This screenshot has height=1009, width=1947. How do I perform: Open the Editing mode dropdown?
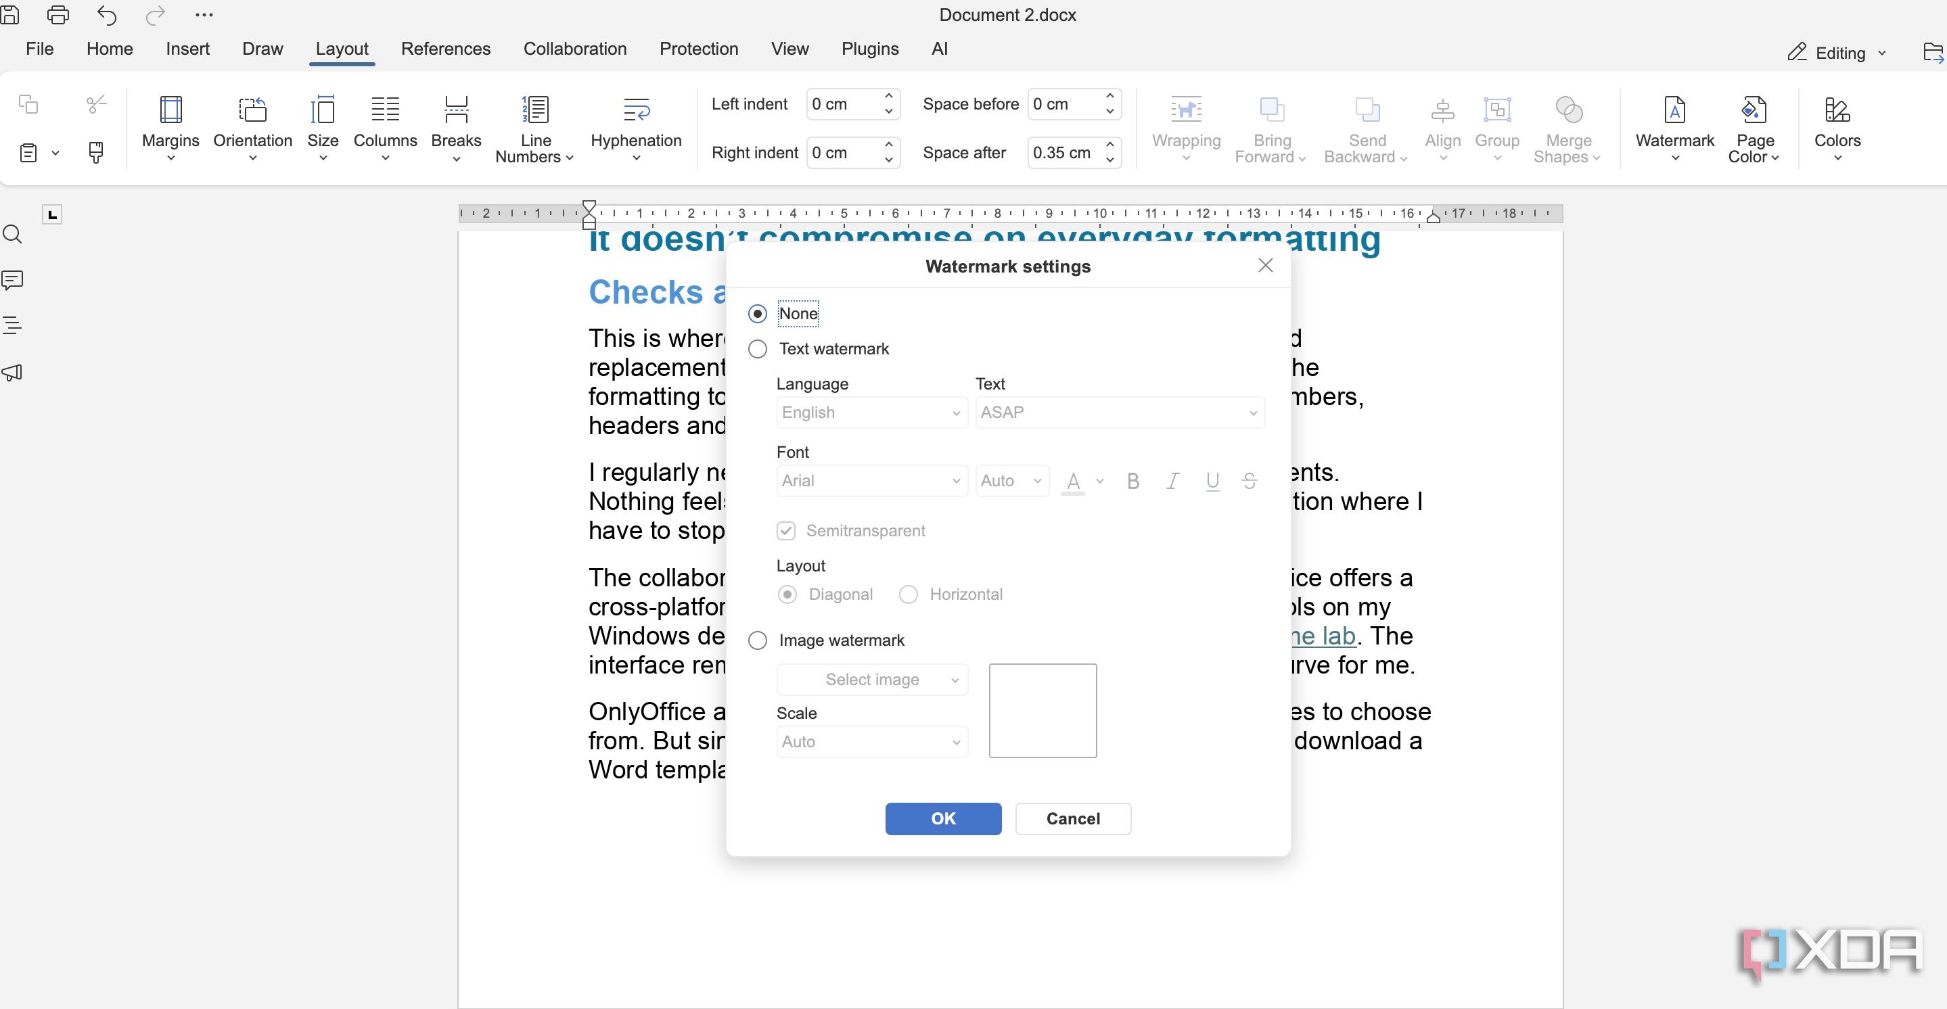point(1837,53)
